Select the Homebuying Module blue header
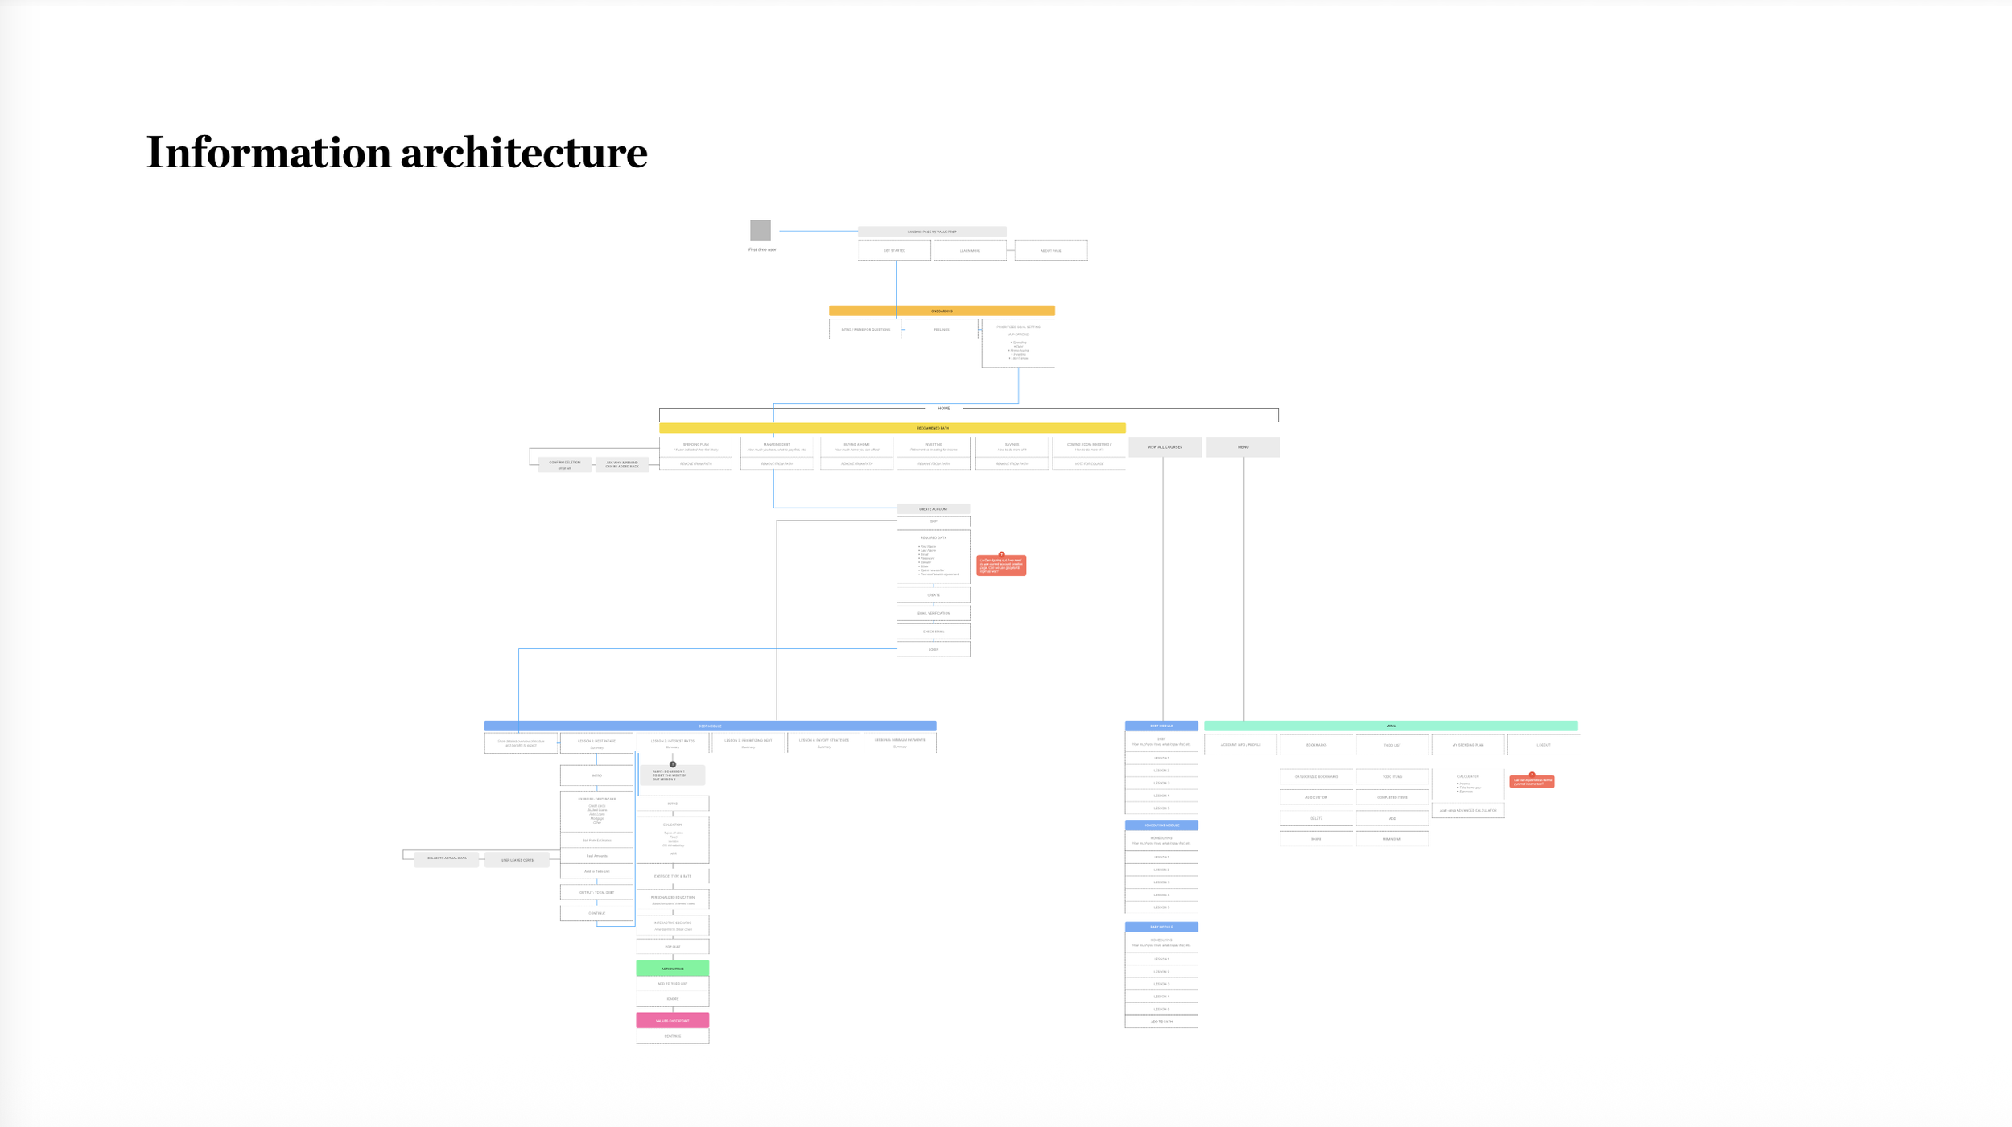Image resolution: width=2012 pixels, height=1127 pixels. click(x=1161, y=825)
